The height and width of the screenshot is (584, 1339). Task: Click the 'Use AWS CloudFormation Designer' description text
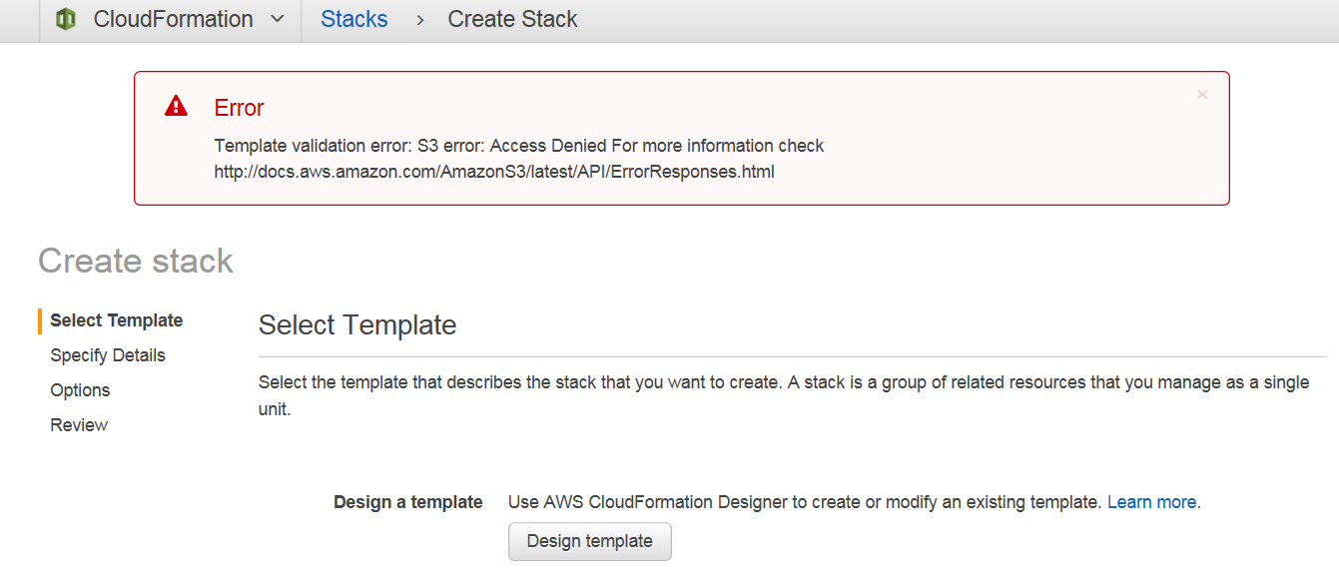click(805, 502)
